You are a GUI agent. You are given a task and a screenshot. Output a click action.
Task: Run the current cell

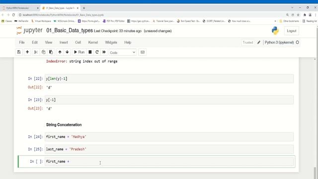pyautogui.click(x=79, y=52)
